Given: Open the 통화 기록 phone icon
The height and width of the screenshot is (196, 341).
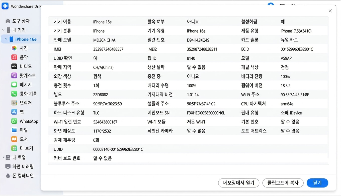Looking at the screenshot, I should tap(14, 94).
